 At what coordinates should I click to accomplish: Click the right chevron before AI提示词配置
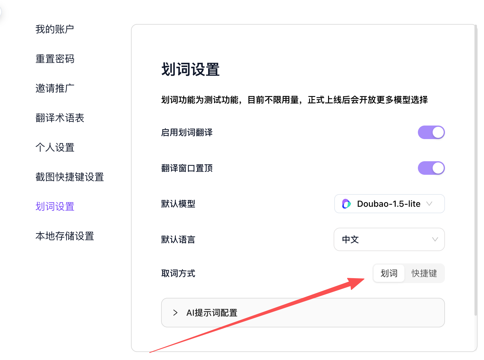pos(175,313)
